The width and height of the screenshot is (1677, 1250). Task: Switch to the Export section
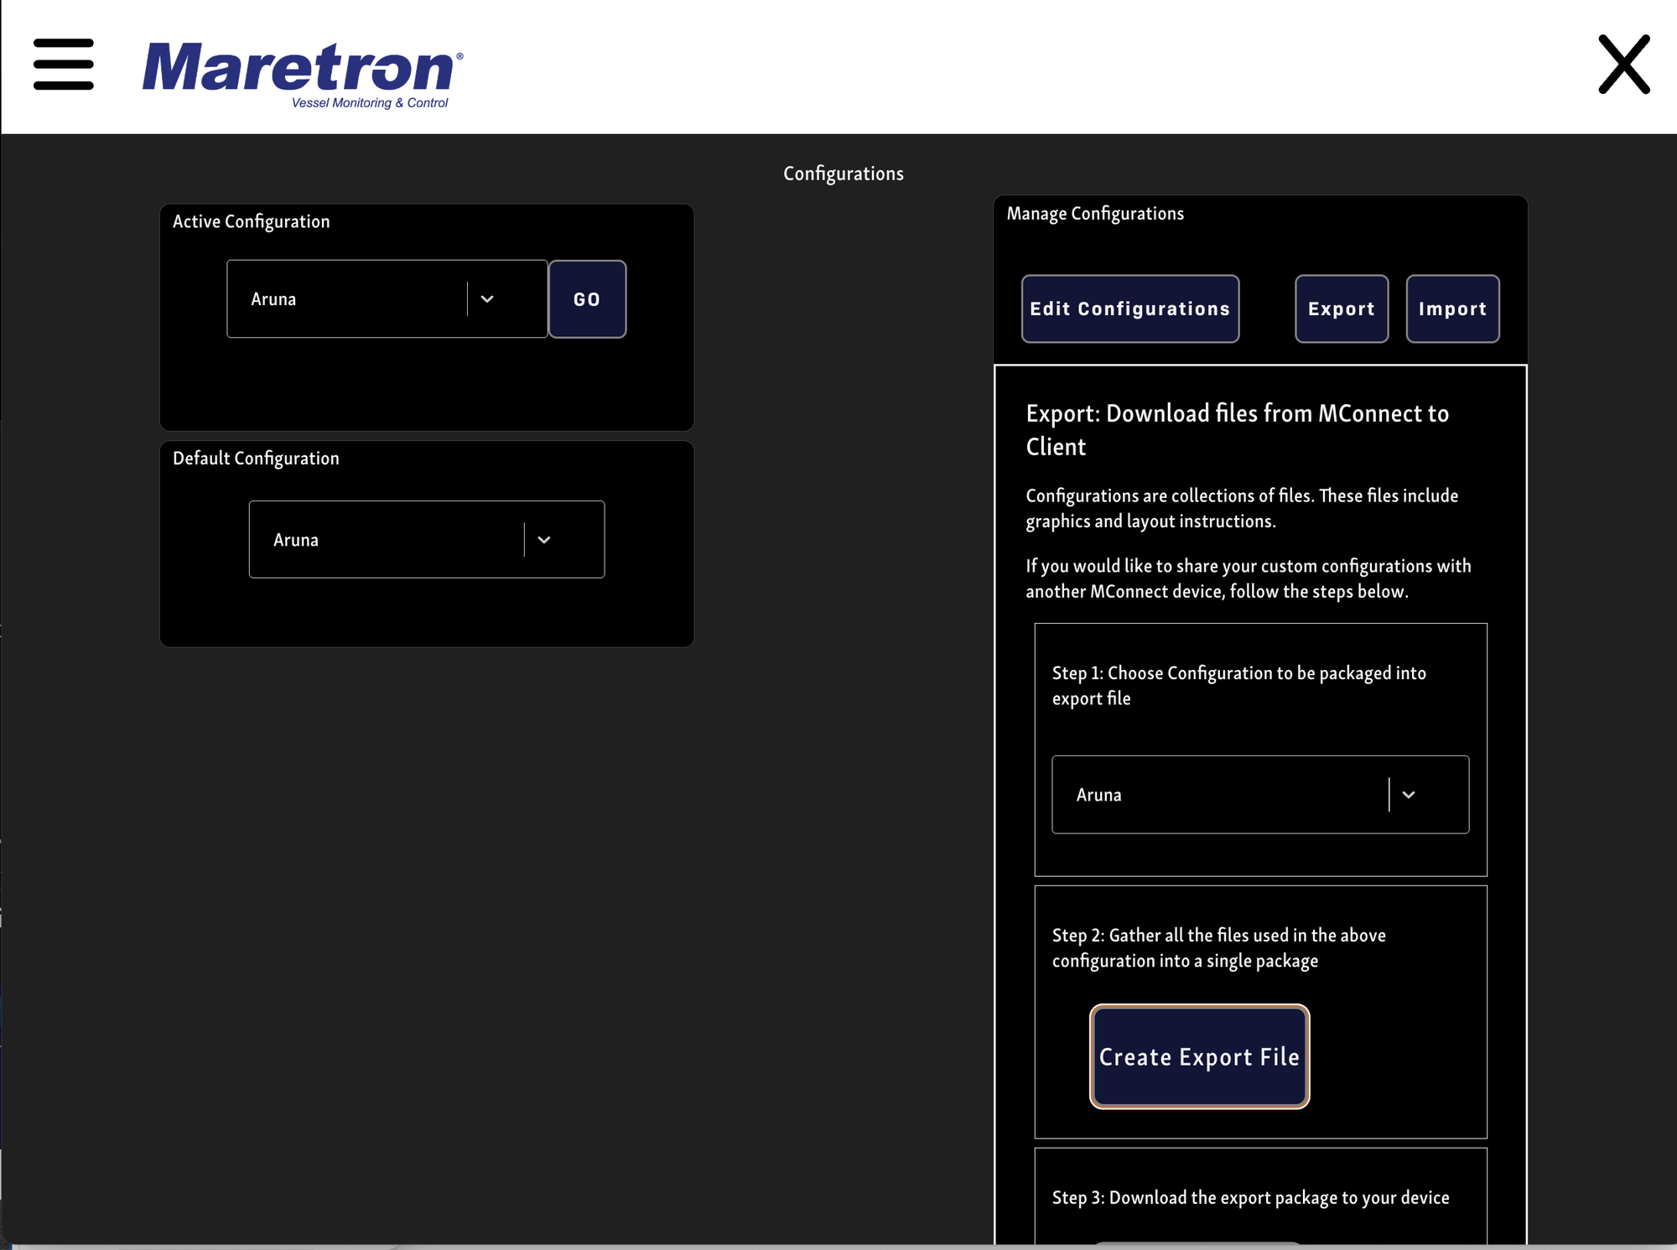1341,309
